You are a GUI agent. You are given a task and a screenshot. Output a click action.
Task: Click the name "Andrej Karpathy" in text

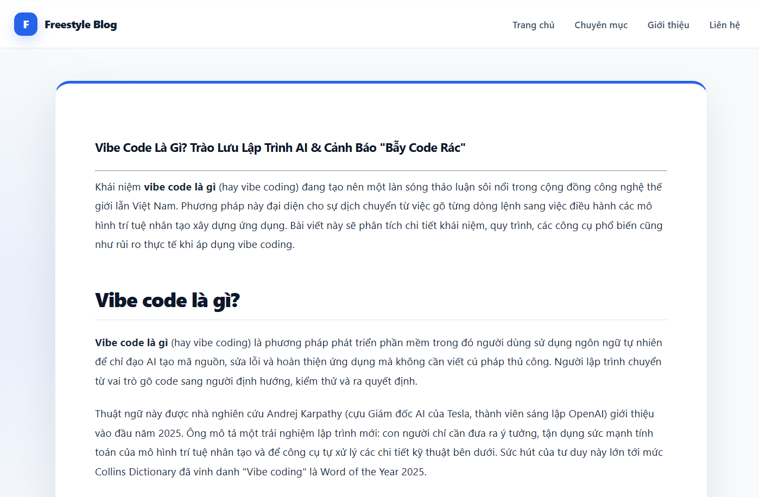[304, 414]
